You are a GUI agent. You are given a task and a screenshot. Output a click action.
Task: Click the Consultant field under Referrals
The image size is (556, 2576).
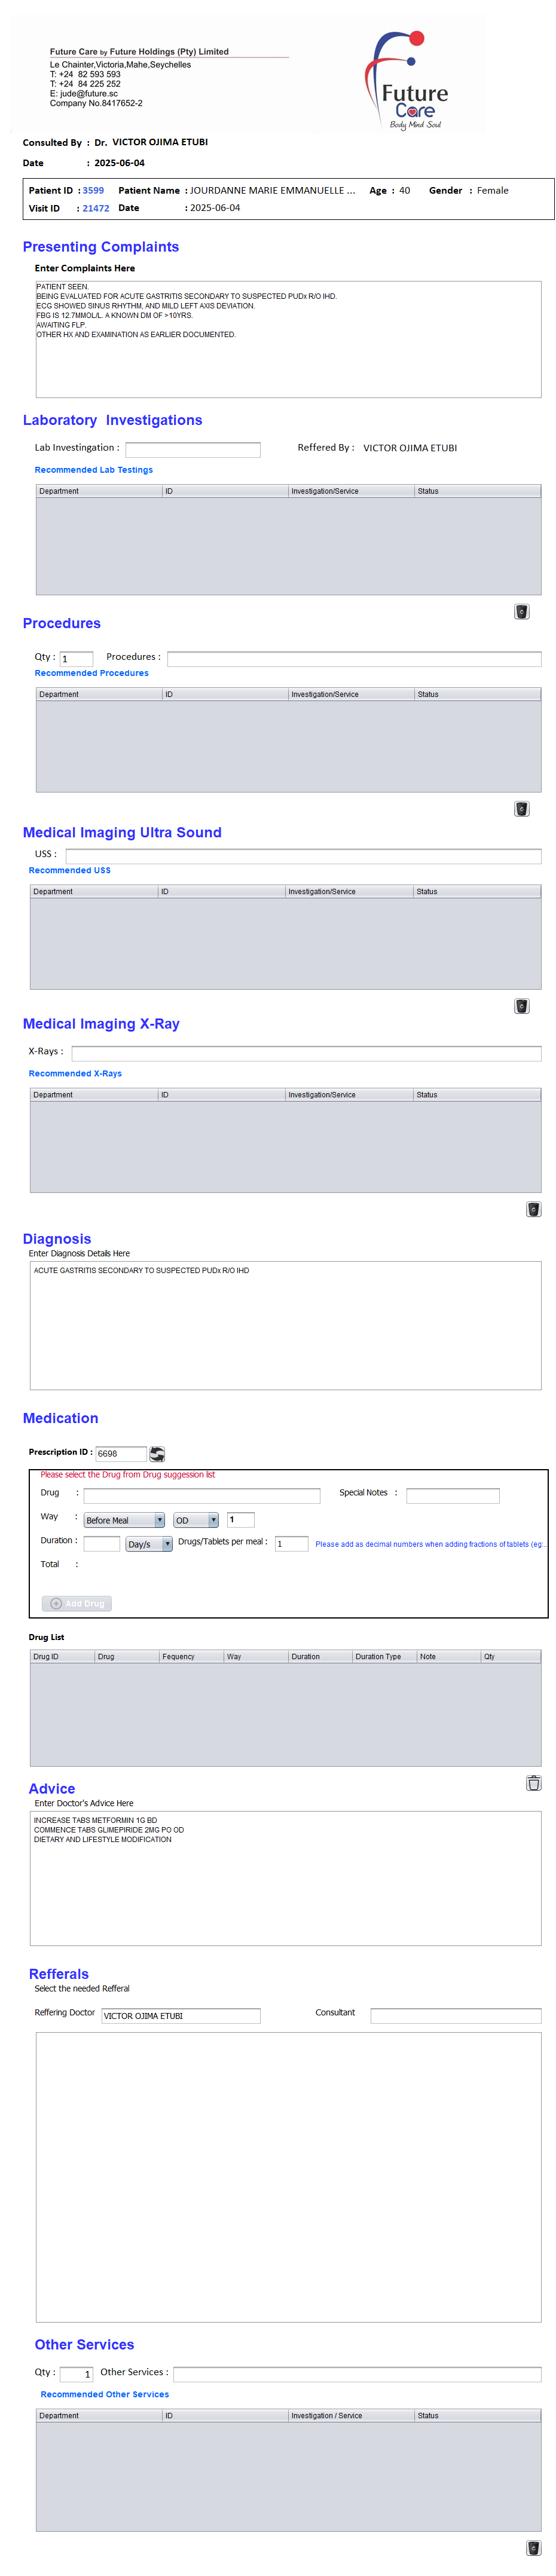pos(455,2015)
